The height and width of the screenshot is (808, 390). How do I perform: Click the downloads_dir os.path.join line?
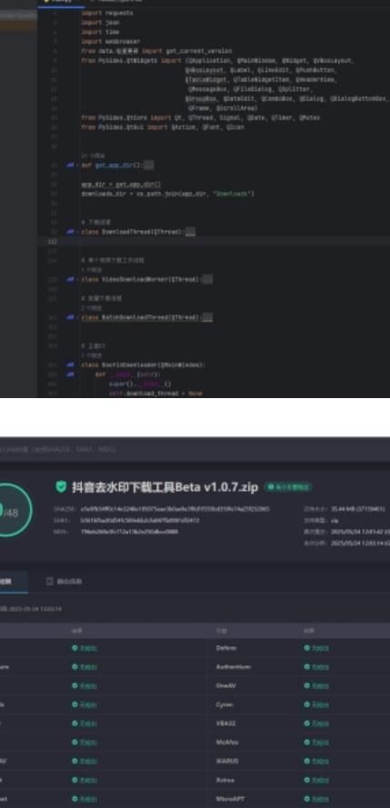[167, 194]
